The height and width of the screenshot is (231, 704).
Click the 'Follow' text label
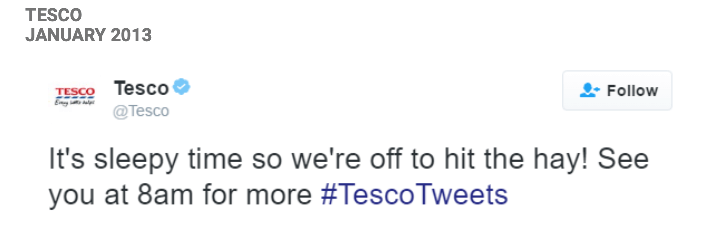(x=632, y=91)
